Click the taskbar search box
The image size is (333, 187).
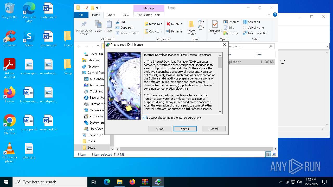point(50,182)
